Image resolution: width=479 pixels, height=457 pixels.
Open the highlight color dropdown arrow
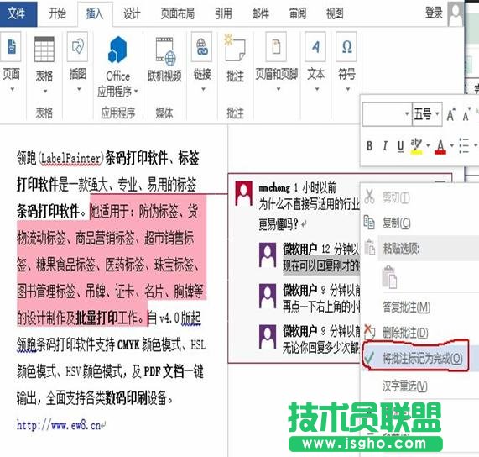[428, 146]
